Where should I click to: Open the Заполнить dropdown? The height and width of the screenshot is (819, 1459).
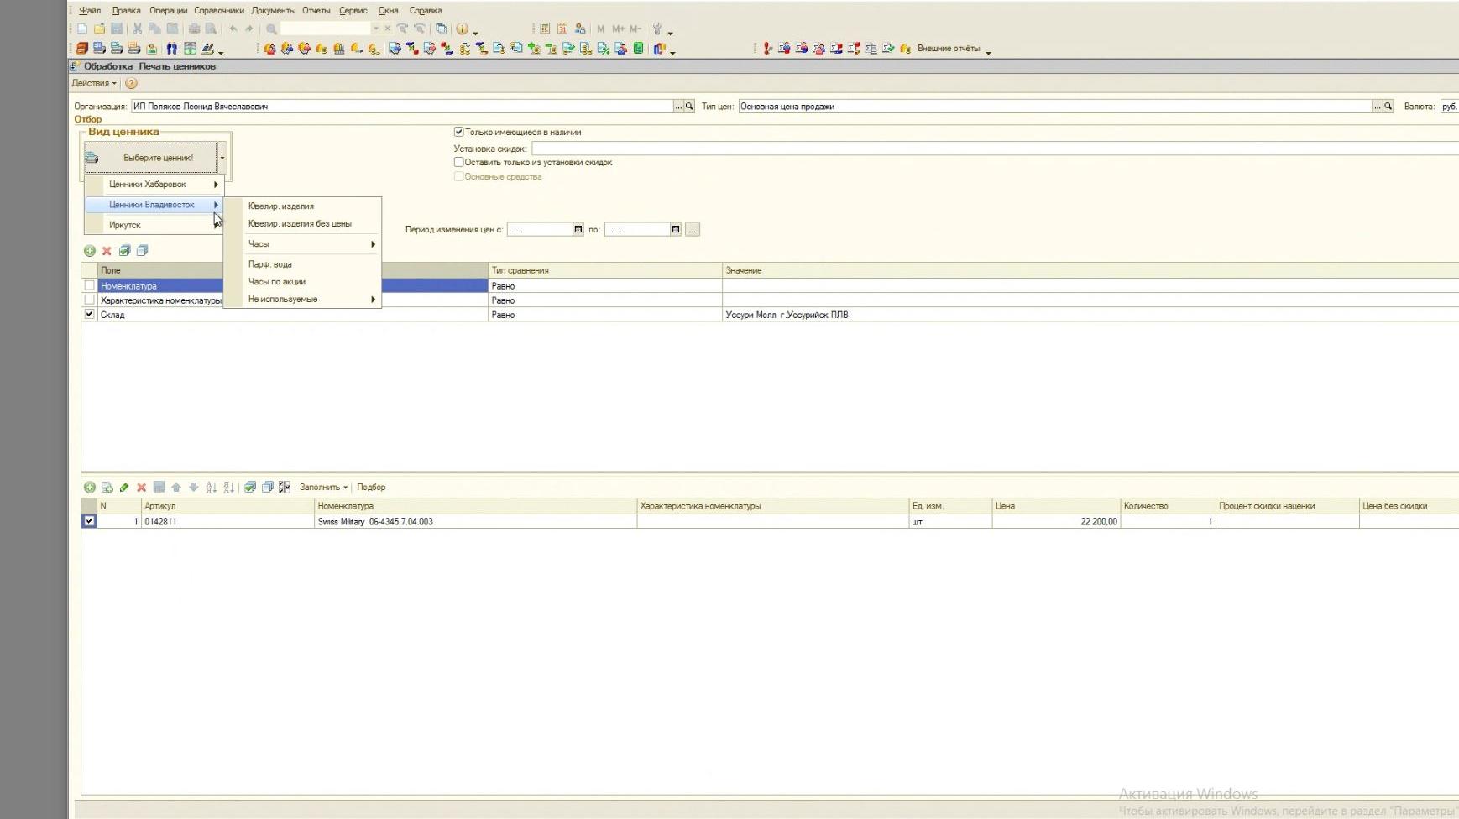coord(323,488)
